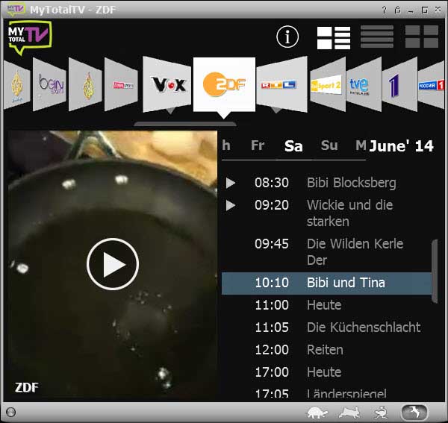Select turtle slow speed icon
This screenshot has width=448, height=423.
[x=318, y=412]
